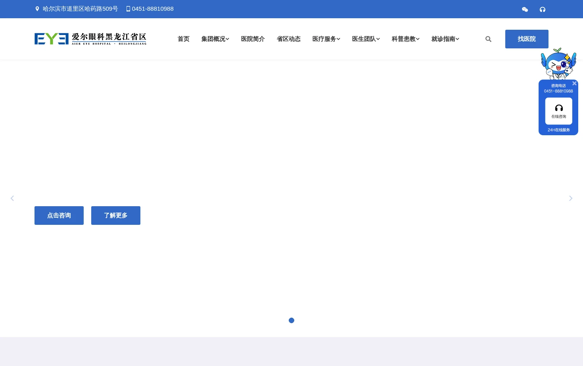Close the floating consultation widget
Viewport: 583px width, 366px height.
[574, 83]
